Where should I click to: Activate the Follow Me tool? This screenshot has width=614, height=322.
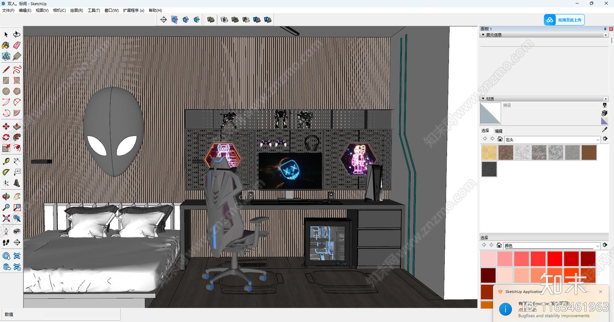(17, 137)
